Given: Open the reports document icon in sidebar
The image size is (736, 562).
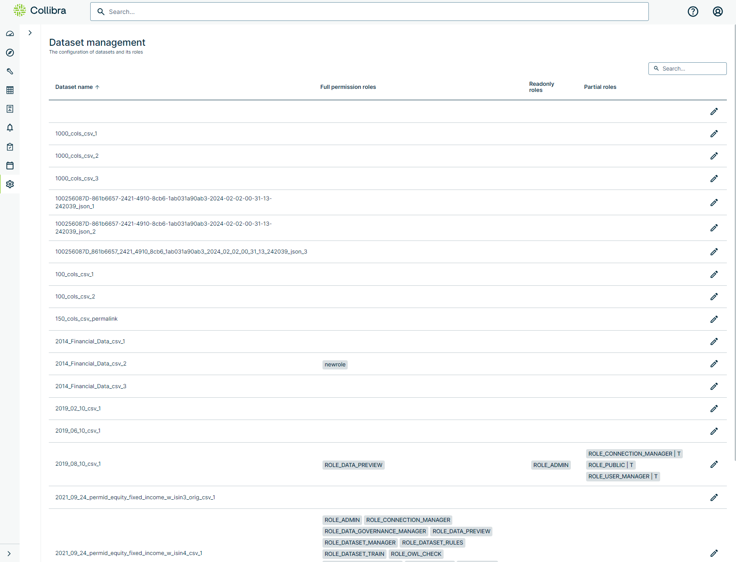Looking at the screenshot, I should pos(10,109).
